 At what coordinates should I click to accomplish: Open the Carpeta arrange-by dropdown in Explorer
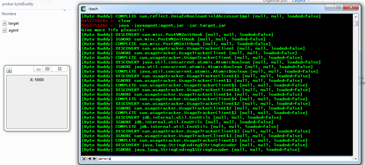[301, 1]
